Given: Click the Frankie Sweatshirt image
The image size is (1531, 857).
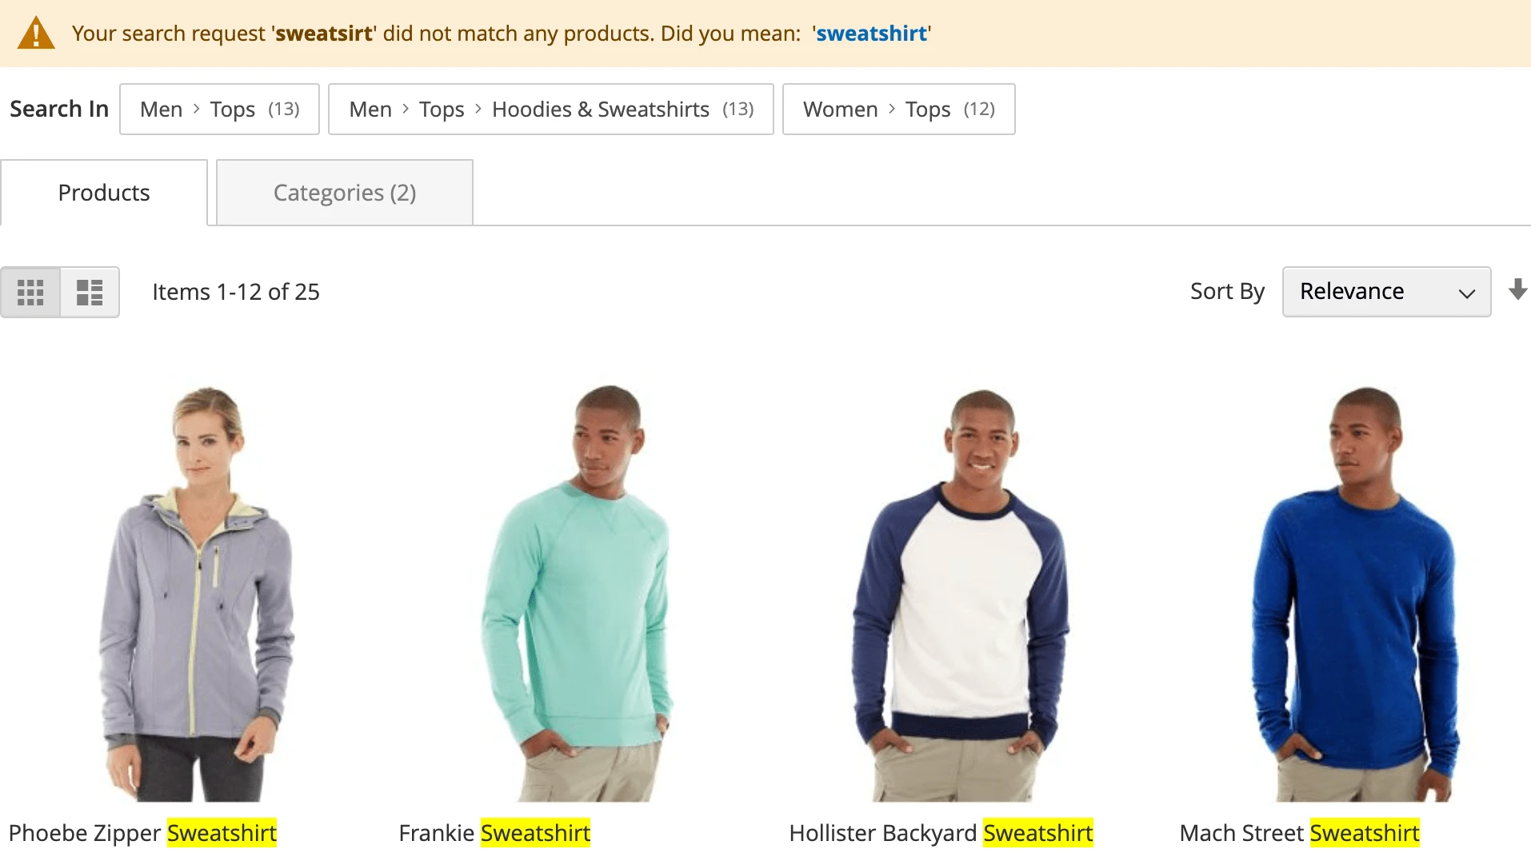Looking at the screenshot, I should pos(584,592).
